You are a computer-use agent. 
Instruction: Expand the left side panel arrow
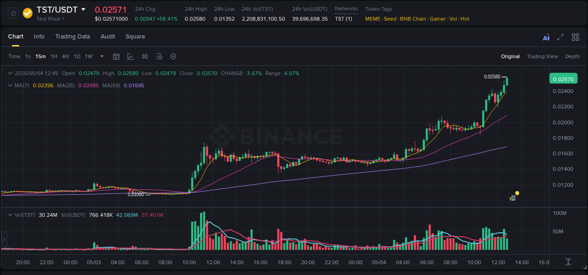pos(4,239)
